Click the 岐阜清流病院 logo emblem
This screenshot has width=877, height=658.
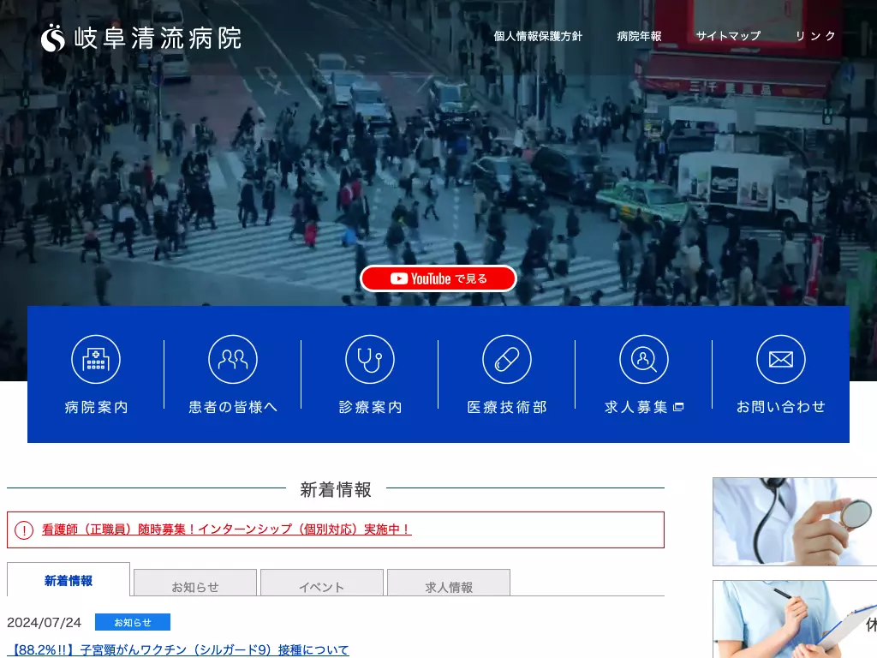coord(53,38)
